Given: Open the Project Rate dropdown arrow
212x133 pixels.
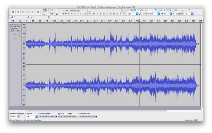Looking at the screenshot, I should (x=19, y=117).
